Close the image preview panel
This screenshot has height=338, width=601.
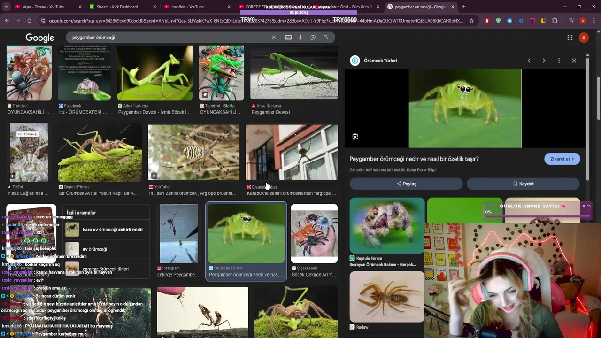574,61
